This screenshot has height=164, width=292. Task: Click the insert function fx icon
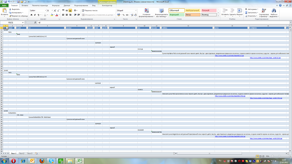pyautogui.click(x=35, y=23)
